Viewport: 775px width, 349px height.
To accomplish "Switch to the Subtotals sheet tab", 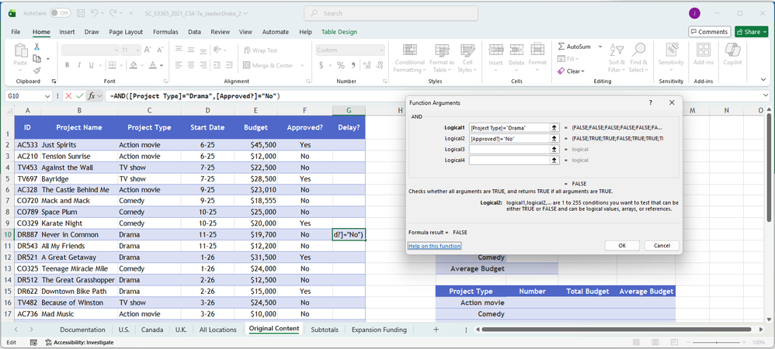I will click(x=324, y=330).
